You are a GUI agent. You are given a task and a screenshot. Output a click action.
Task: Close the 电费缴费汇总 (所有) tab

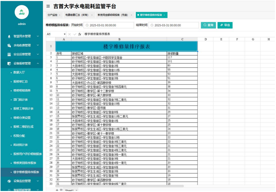coord(92,15)
